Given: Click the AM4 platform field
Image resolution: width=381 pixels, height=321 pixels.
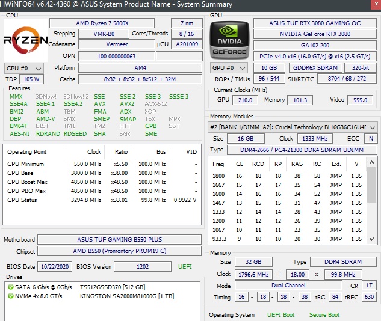Looking at the screenshot, I should click(140, 68).
